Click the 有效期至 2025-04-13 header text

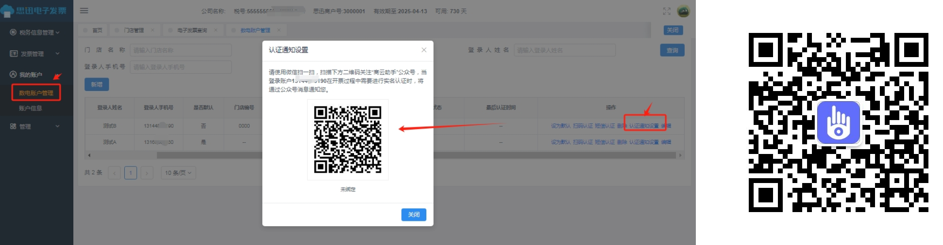[x=400, y=11]
